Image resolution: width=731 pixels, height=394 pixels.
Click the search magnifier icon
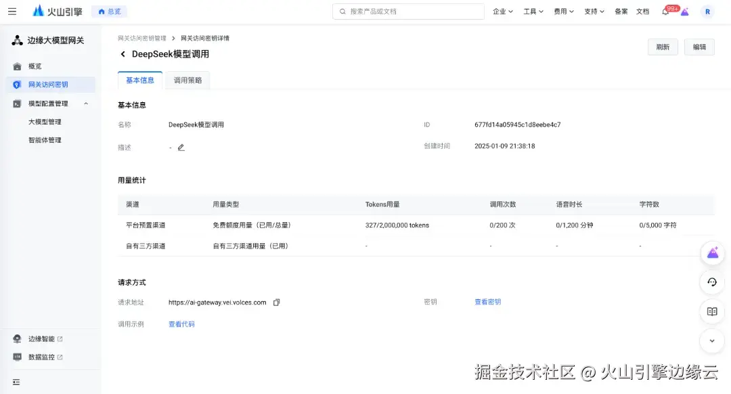(x=342, y=12)
